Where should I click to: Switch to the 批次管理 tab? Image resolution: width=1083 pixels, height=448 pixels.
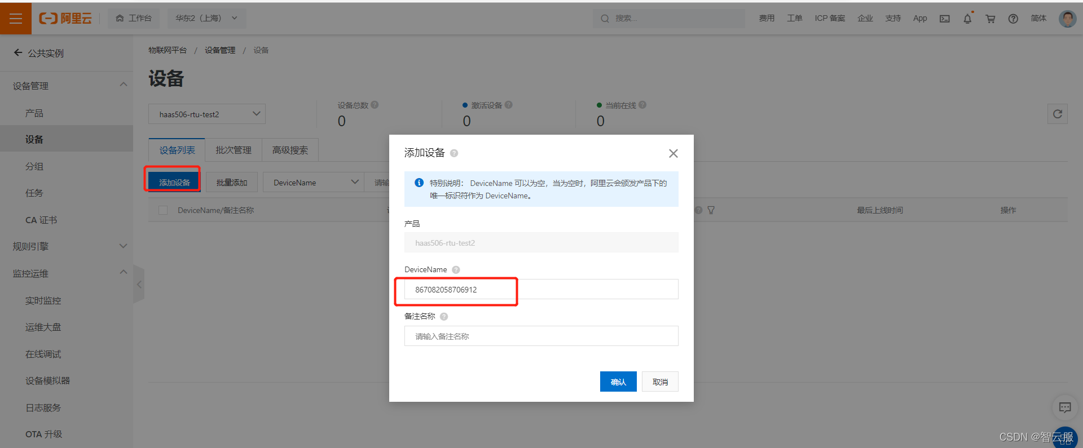pos(234,150)
